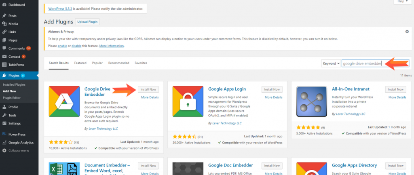Click the 20,000+ Active Installations text
The height and width of the screenshot is (175, 414).
tap(191, 143)
